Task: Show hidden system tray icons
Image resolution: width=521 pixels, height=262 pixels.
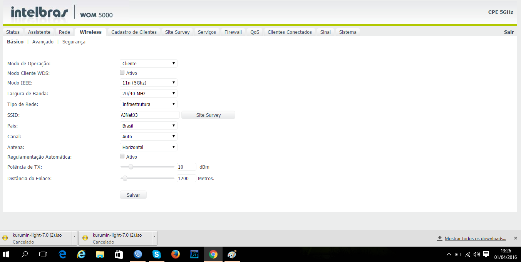Action: [x=449, y=254]
